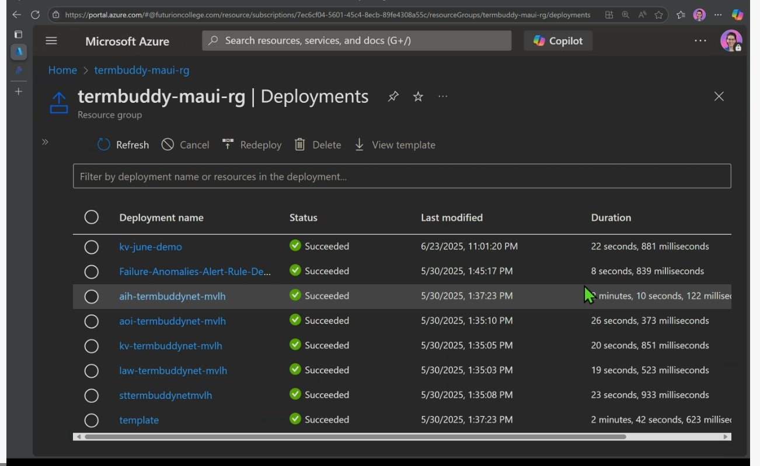Sort by Status column header

pyautogui.click(x=304, y=217)
